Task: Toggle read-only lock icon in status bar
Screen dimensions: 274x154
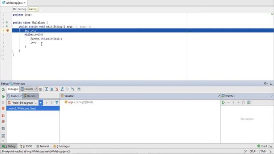Action: [x=271, y=151]
